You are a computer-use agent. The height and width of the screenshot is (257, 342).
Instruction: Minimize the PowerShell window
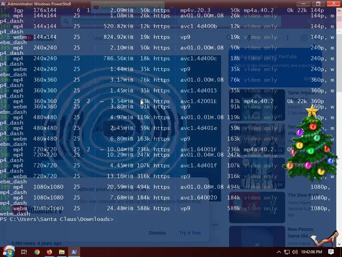point(303,3)
